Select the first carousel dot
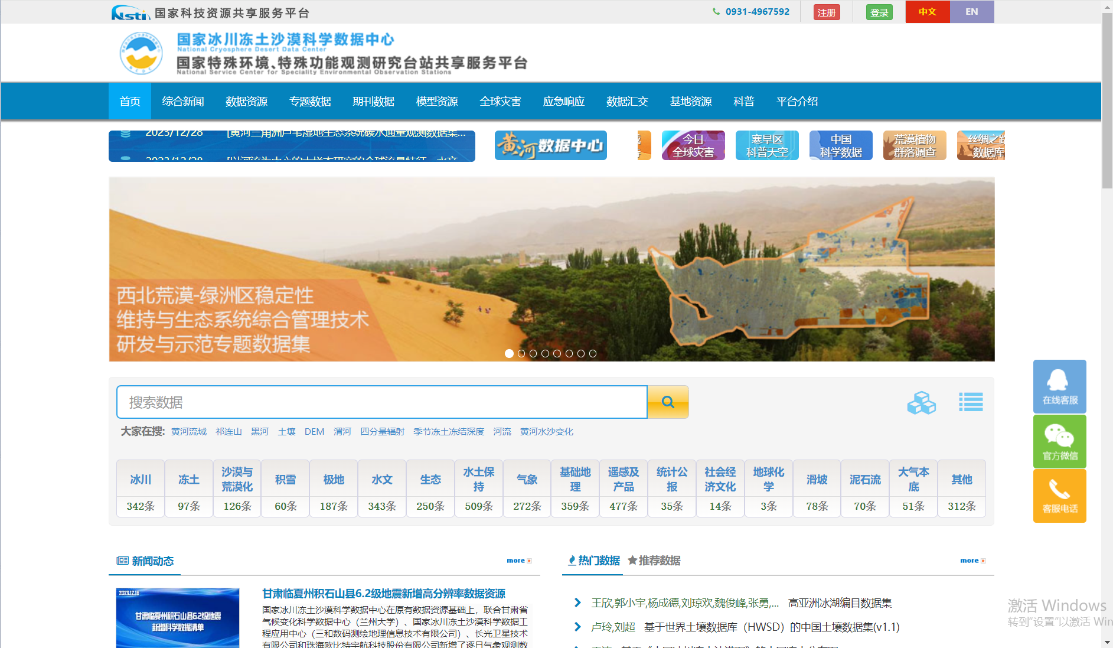The height and width of the screenshot is (648, 1113). point(509,353)
